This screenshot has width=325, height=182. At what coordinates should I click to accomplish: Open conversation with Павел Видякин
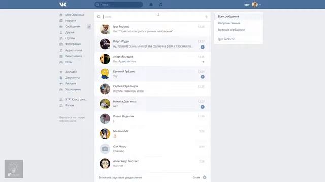[x=152, y=119]
